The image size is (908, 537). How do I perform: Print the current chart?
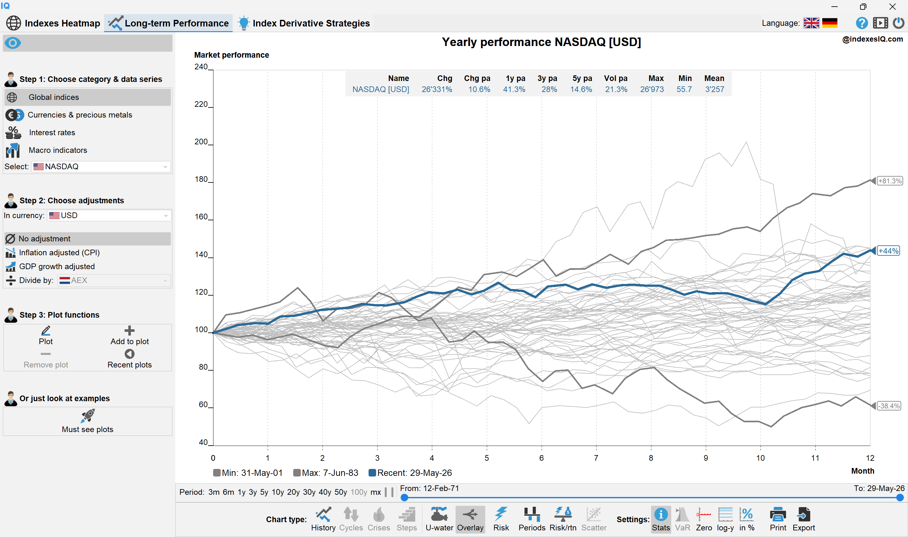(778, 519)
